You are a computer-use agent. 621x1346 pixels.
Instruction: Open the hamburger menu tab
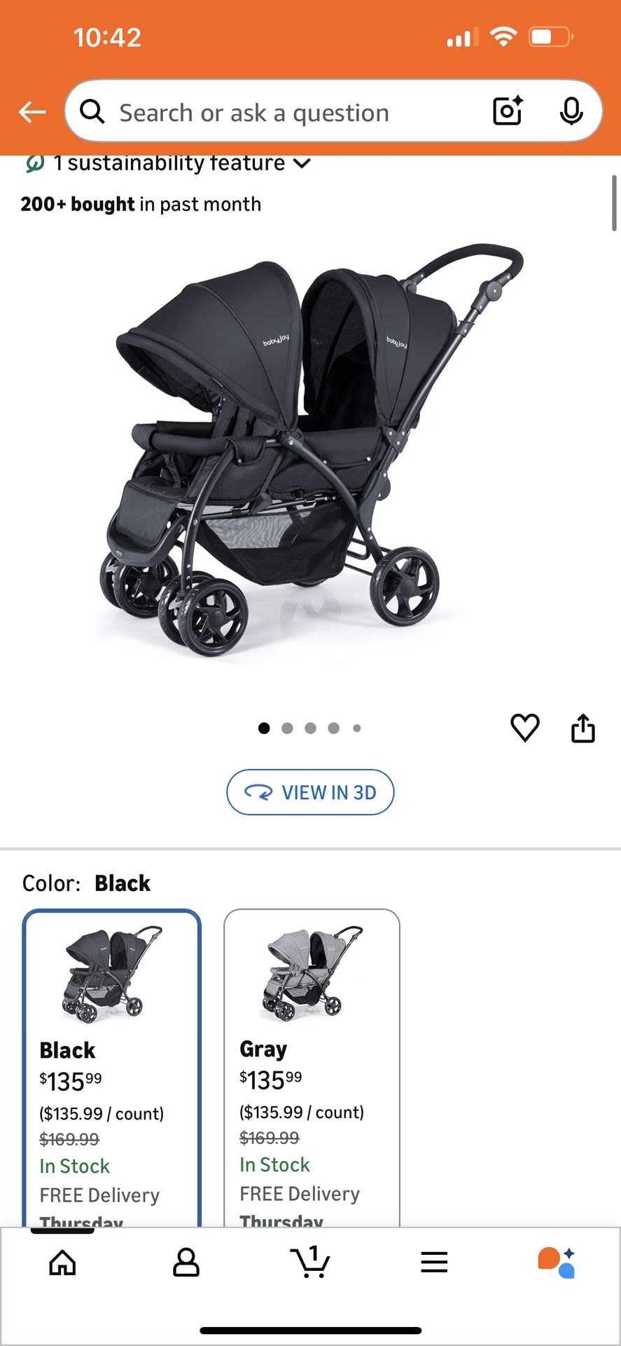(x=434, y=1263)
